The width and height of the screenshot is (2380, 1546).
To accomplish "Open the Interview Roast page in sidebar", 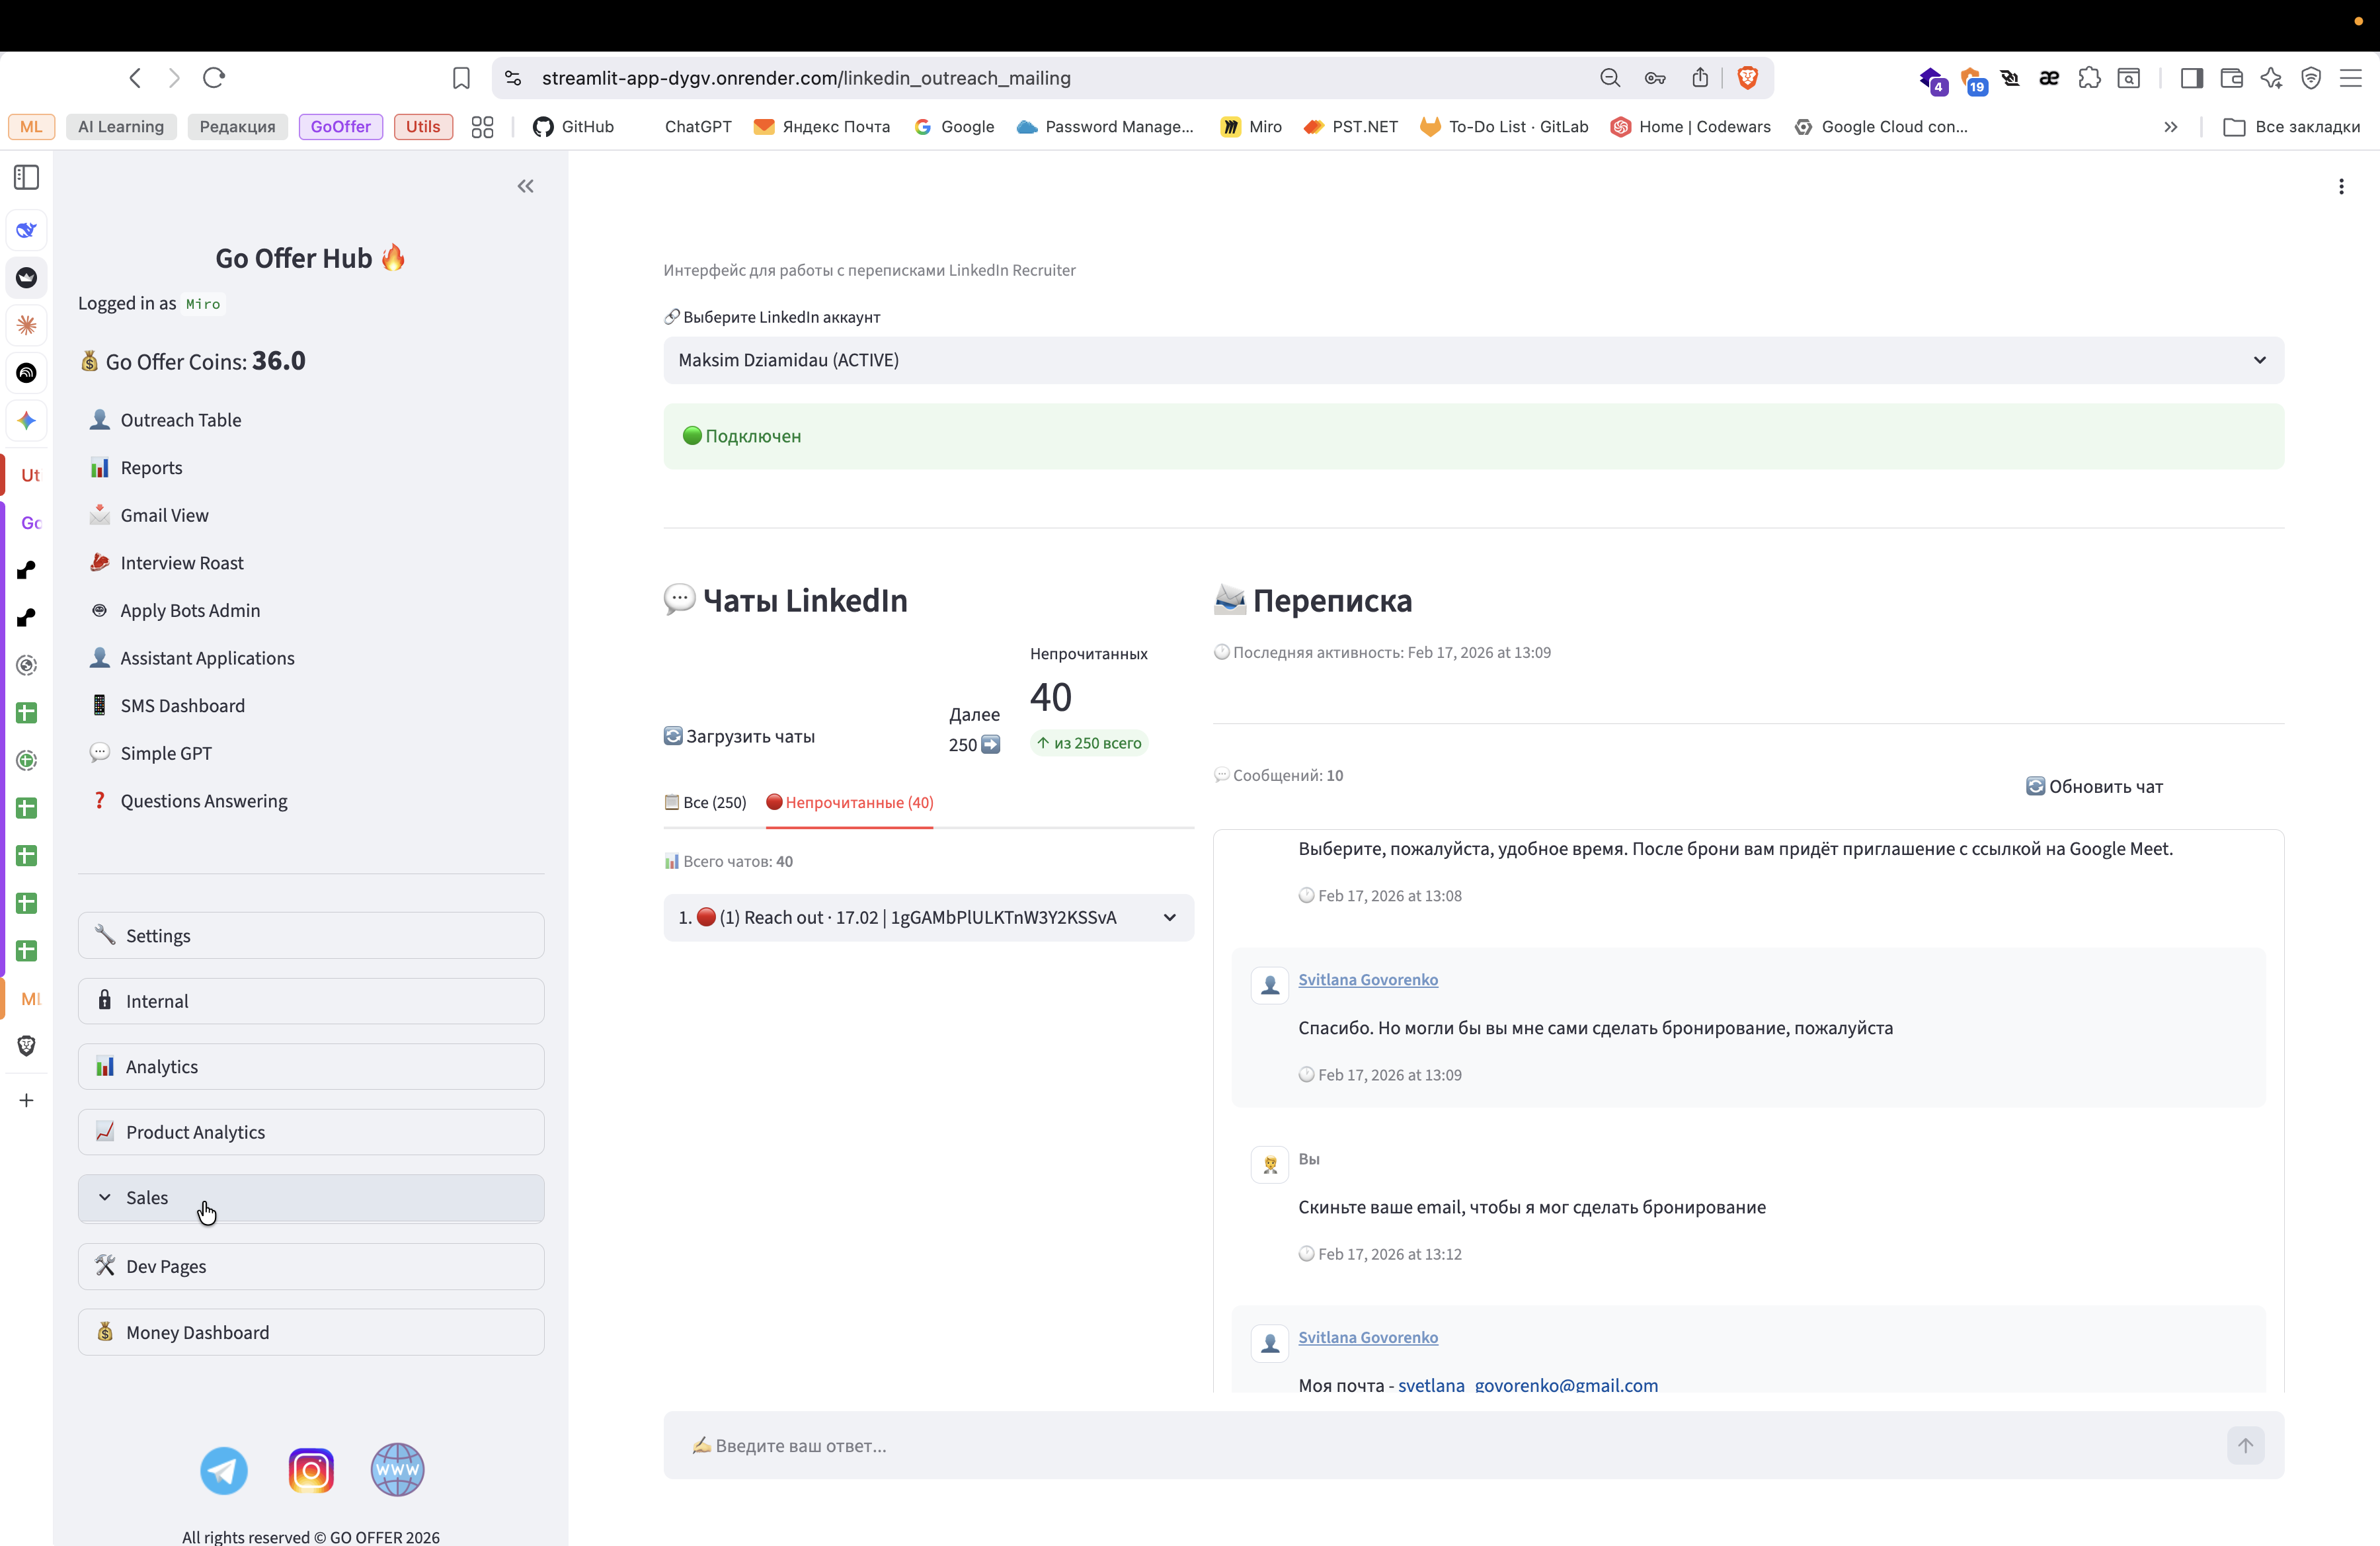I will click(182, 563).
